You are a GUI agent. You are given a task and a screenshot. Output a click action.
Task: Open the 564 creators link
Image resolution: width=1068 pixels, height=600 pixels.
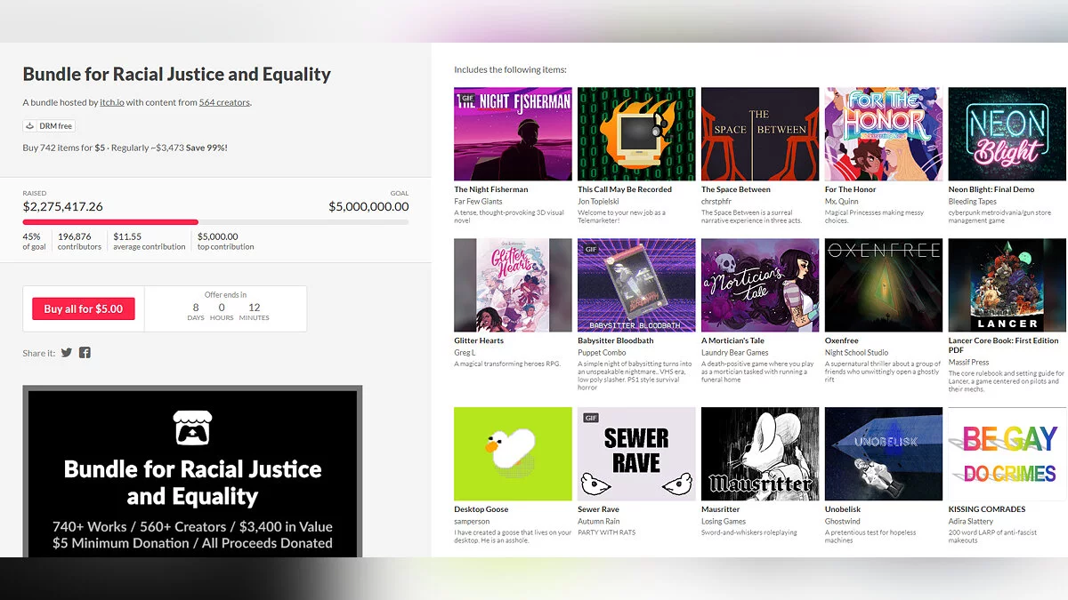[224, 102]
